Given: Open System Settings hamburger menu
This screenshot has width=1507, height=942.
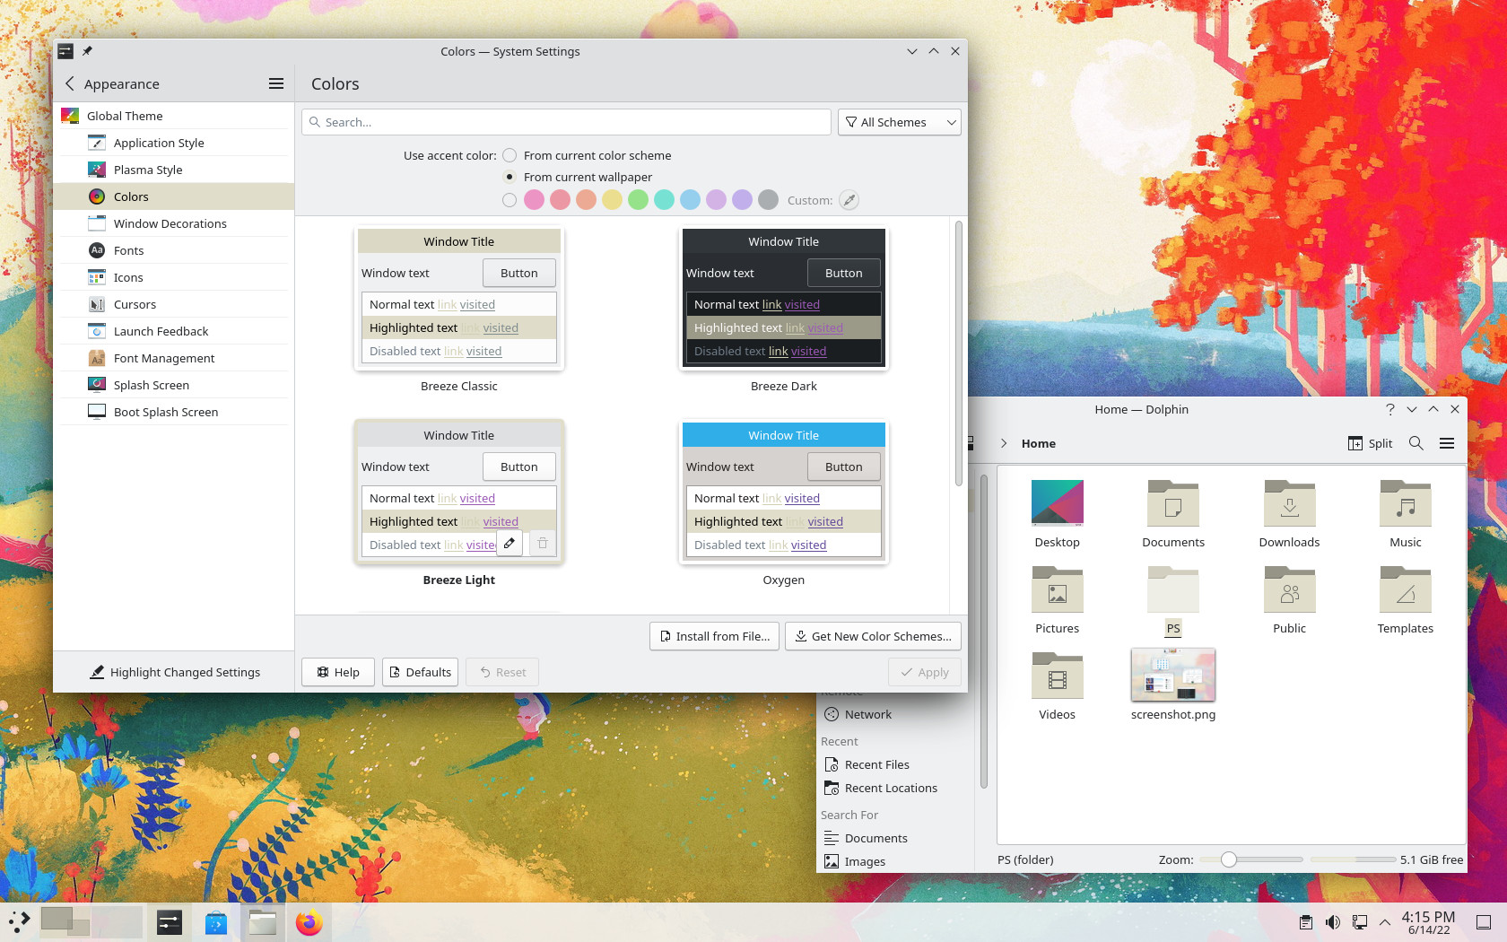Looking at the screenshot, I should point(276,83).
